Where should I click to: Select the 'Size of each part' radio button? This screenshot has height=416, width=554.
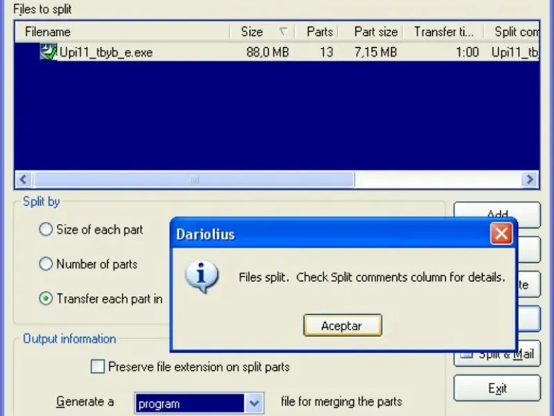tap(46, 229)
